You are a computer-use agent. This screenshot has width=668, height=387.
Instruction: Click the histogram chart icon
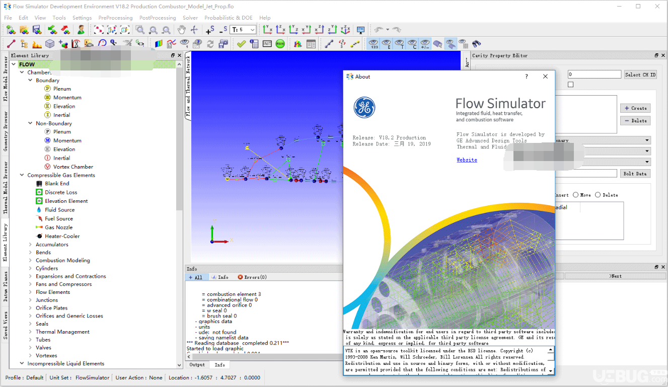298,44
